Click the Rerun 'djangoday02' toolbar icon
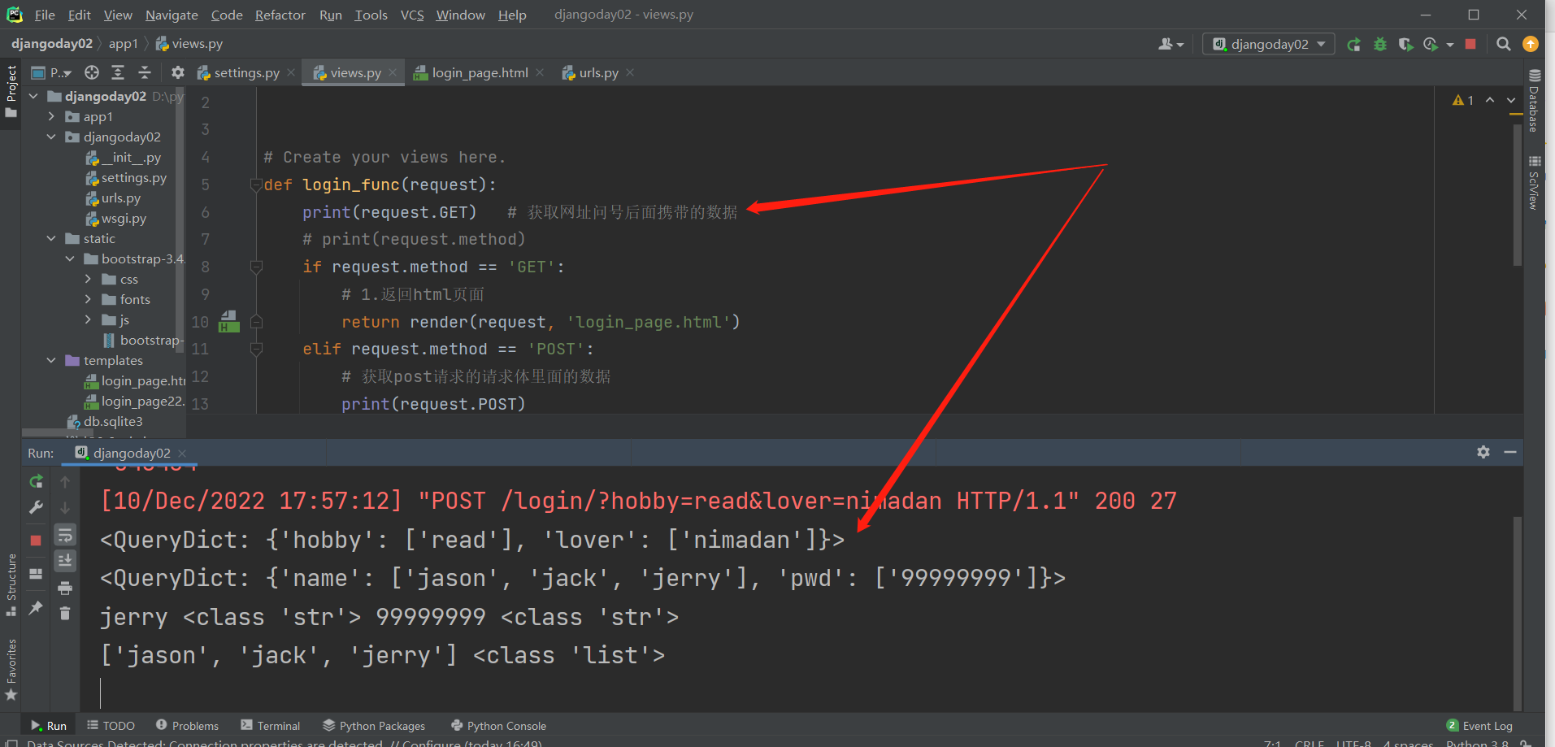The width and height of the screenshot is (1555, 747). coord(1353,45)
